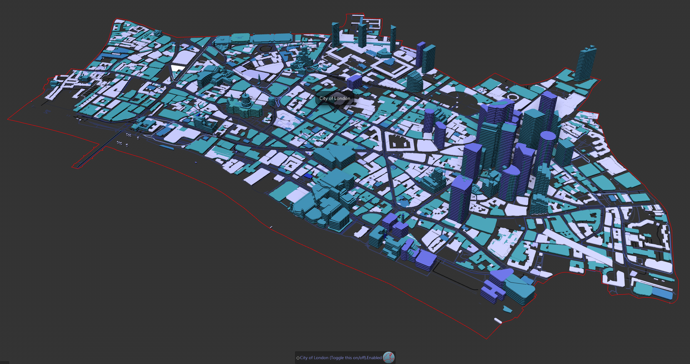The image size is (690, 364).
Task: Click the diamond keyframe icon beside City of London
Action: 298,358
